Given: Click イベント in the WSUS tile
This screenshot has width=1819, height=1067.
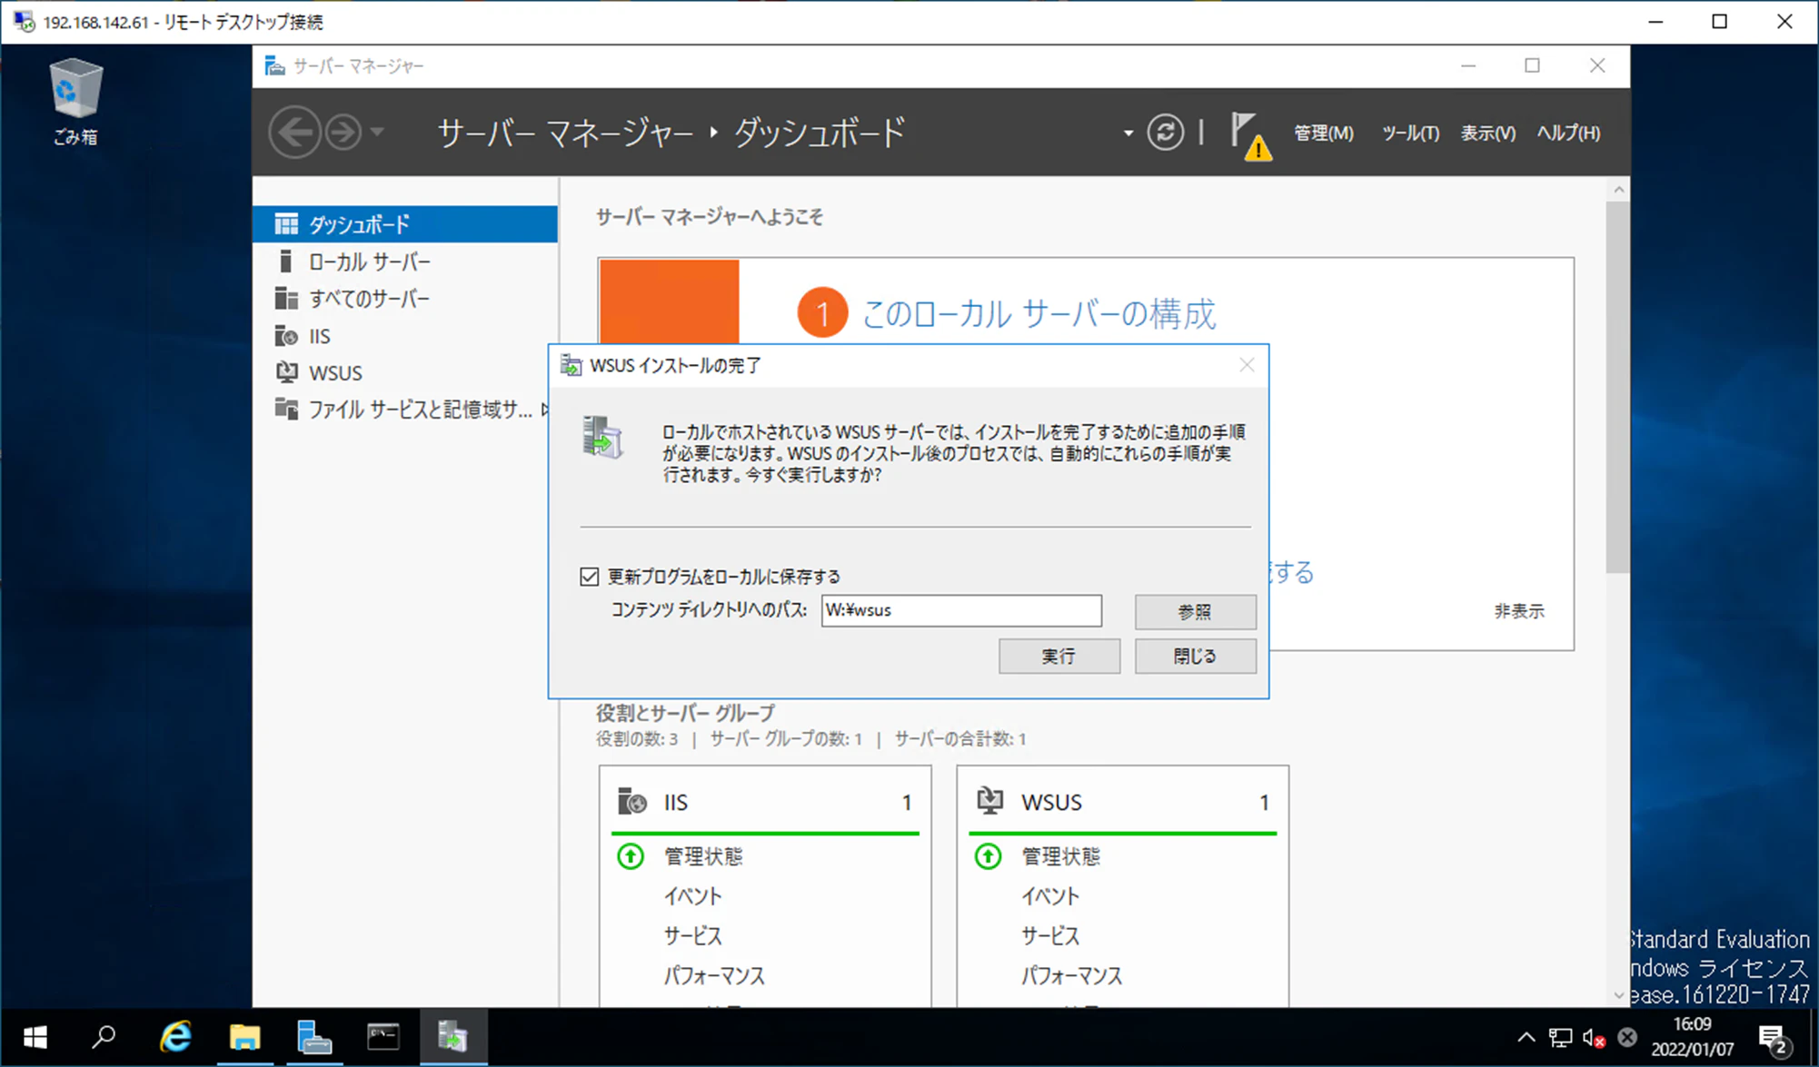Looking at the screenshot, I should click(1050, 896).
